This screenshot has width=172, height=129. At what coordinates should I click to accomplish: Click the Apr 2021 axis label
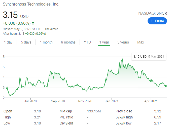click(151, 101)
